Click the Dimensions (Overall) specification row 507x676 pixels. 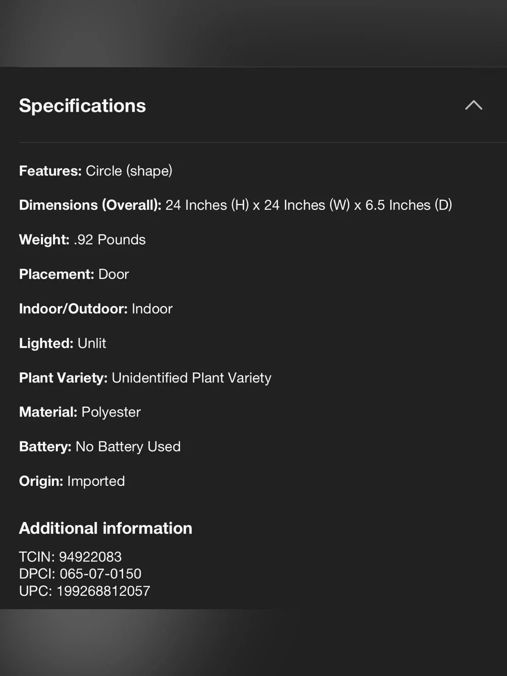coord(235,205)
